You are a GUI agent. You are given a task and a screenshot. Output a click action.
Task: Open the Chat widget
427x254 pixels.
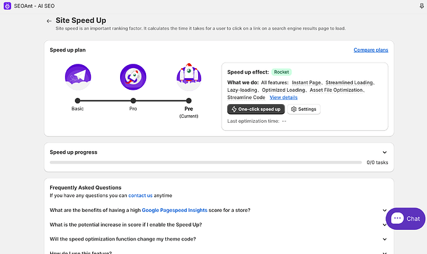click(405, 219)
